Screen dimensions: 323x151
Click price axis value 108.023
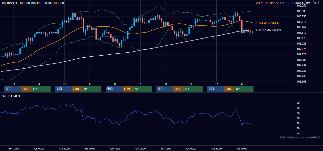(x=302, y=44)
